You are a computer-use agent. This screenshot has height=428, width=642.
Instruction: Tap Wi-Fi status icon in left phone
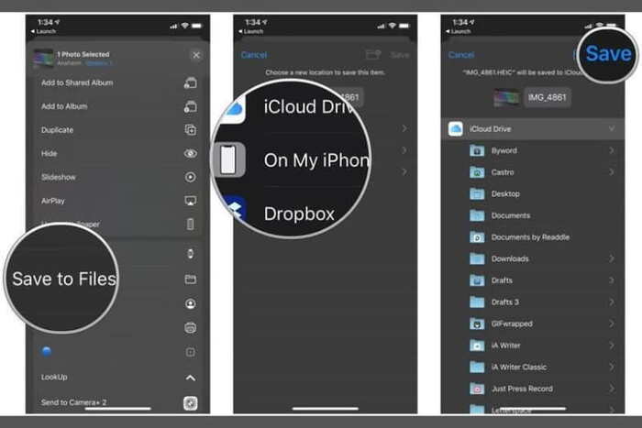[x=185, y=26]
